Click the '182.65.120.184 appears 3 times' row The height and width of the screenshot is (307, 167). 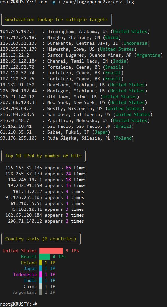pyautogui.click(x=44, y=215)
